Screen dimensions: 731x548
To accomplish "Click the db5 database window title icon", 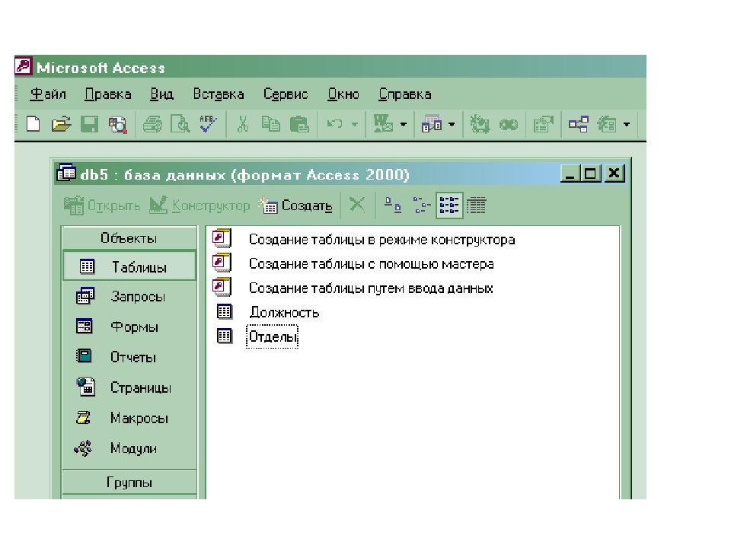I will pyautogui.click(x=65, y=173).
